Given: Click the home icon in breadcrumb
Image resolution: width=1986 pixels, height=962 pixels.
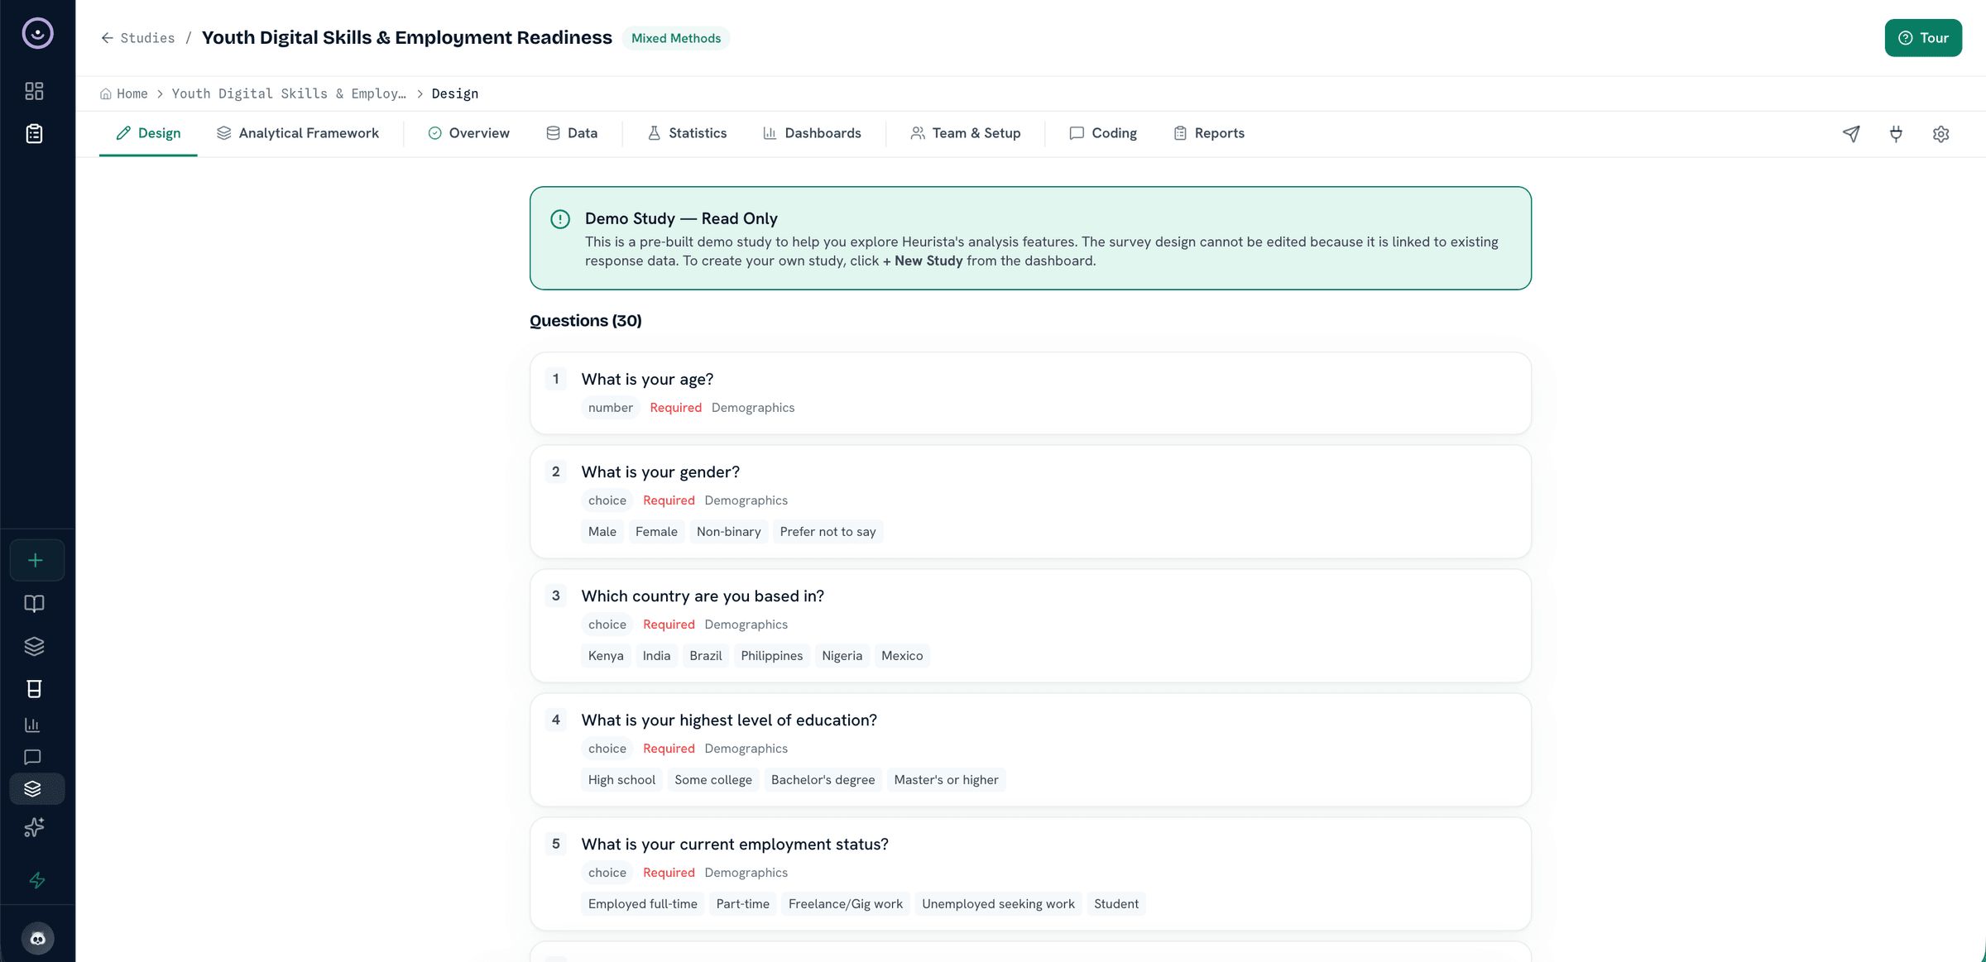Looking at the screenshot, I should (x=106, y=94).
